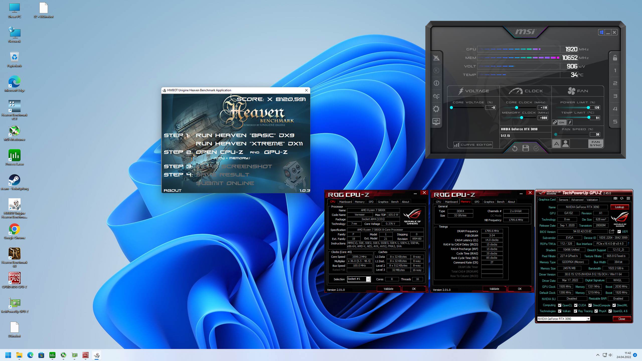Click ABOUT in the HWBOT Heaven window
Viewport: 642px width, 361px height.
(173, 190)
